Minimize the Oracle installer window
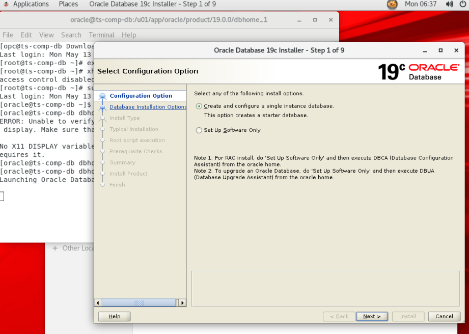Screen dimensions: 469x334 [x=425, y=50]
